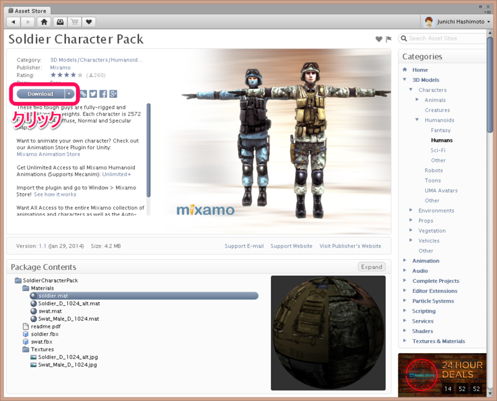Viewport: 497px width, 401px height.
Task: Open the Support E-mail link
Action: point(244,246)
